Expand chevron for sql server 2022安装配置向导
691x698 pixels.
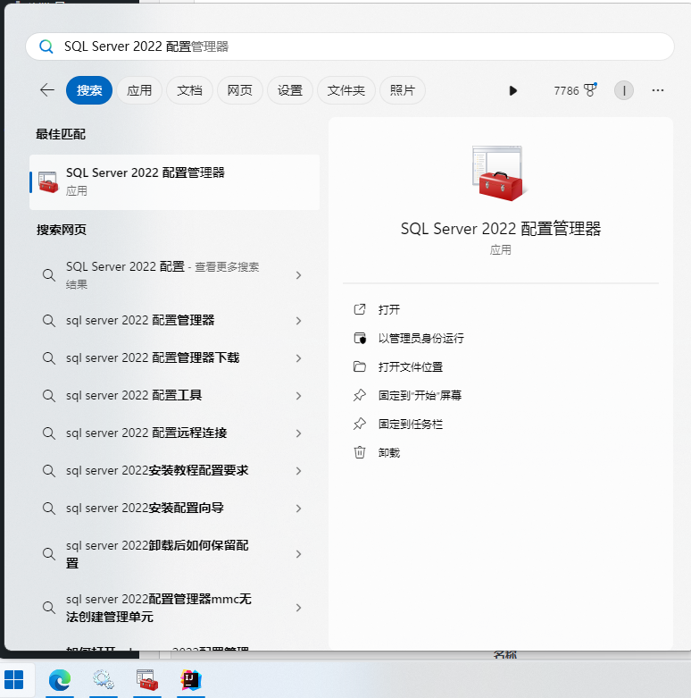point(298,508)
